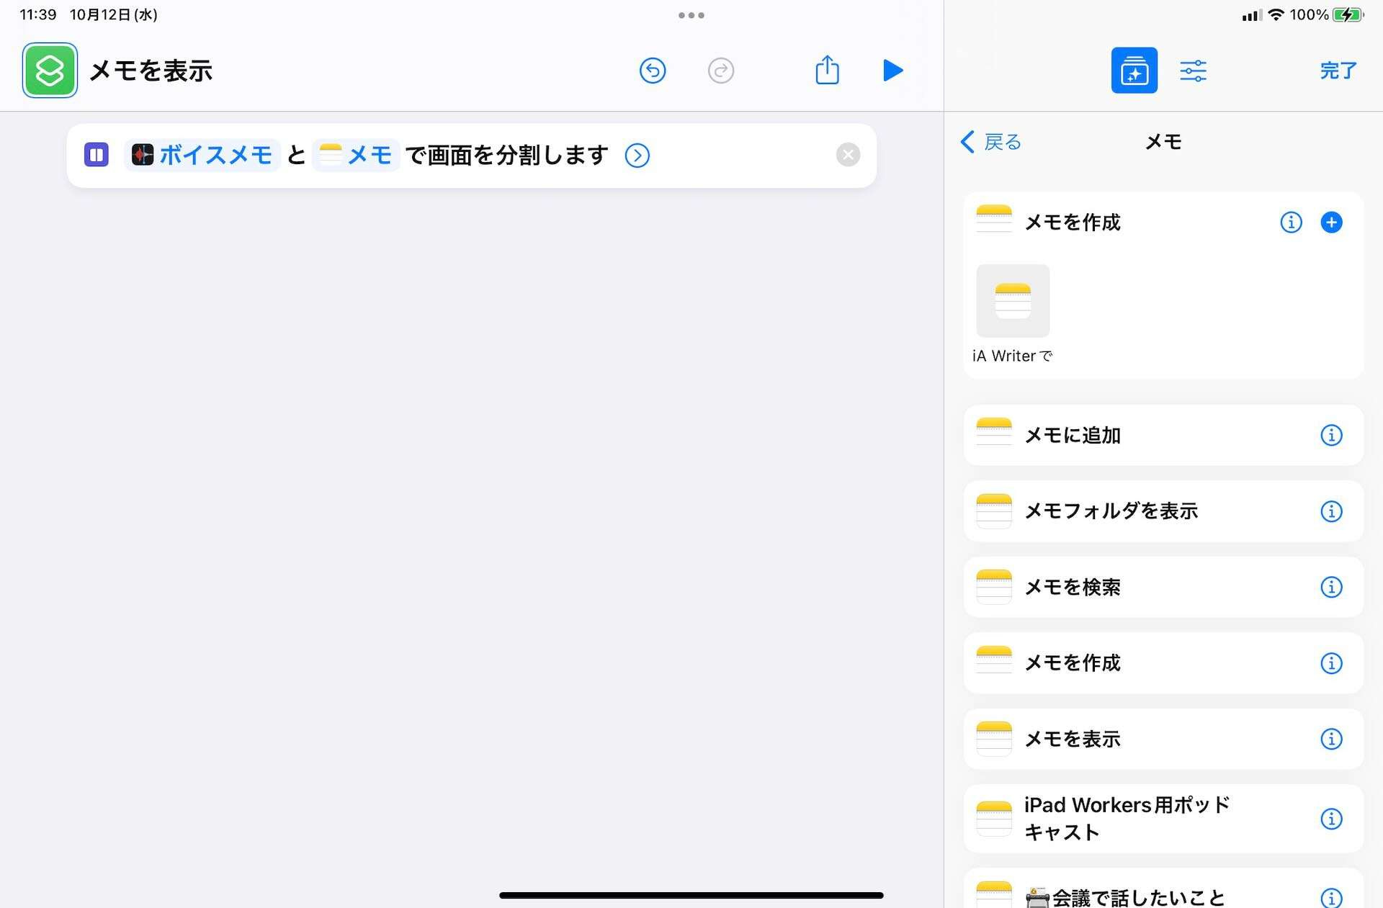Add メモを作成 action with plus icon

pyautogui.click(x=1330, y=222)
